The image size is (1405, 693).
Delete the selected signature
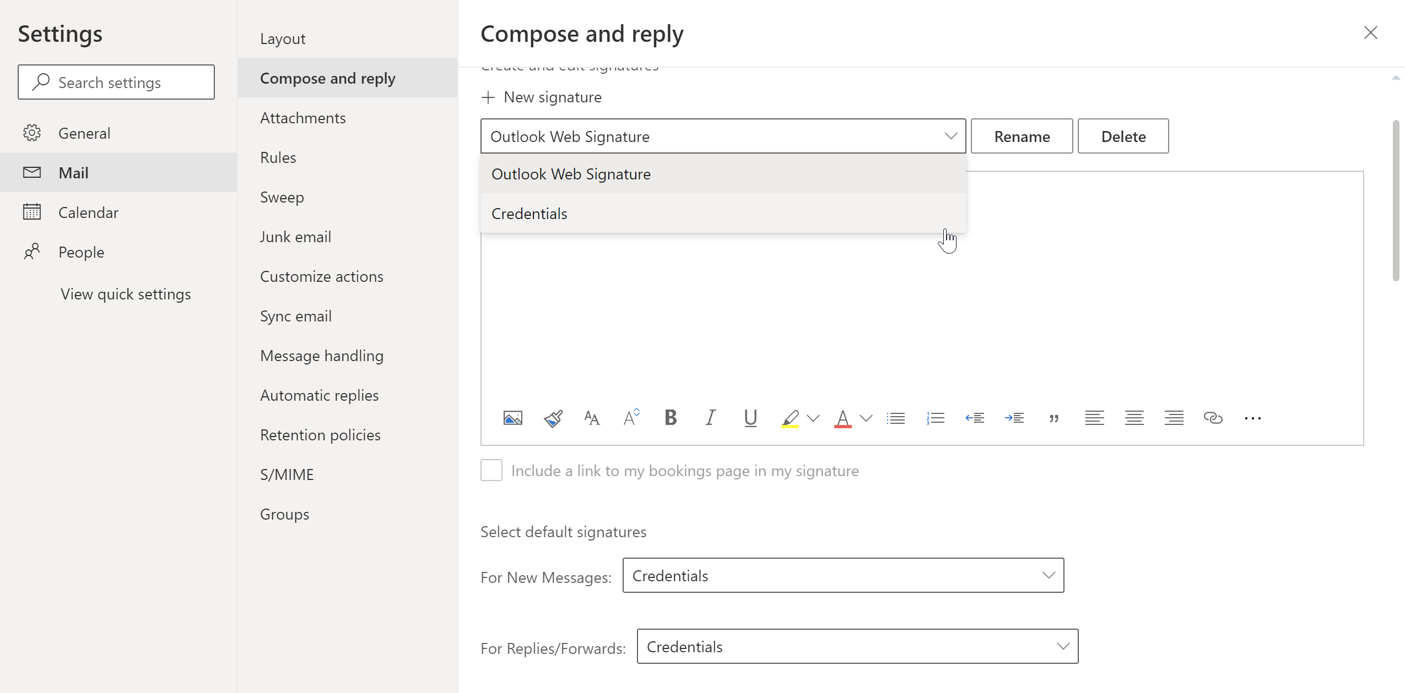pos(1123,137)
